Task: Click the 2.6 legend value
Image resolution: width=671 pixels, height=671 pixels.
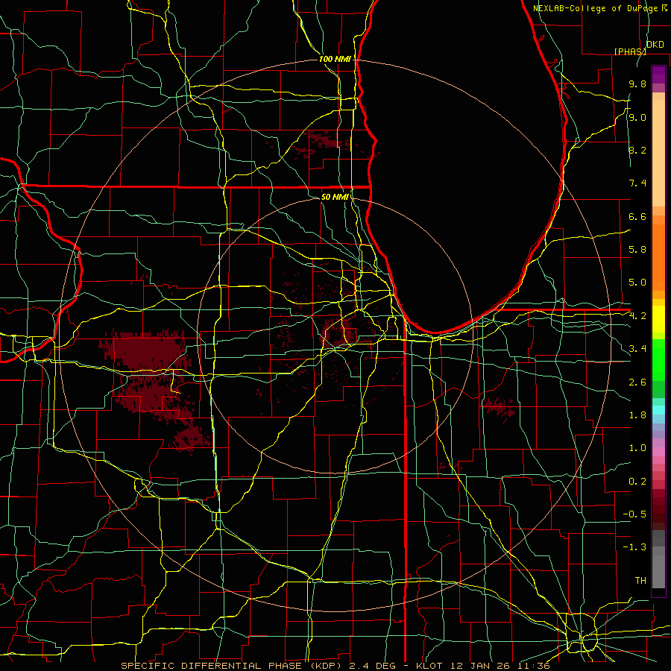Action: 637,382
